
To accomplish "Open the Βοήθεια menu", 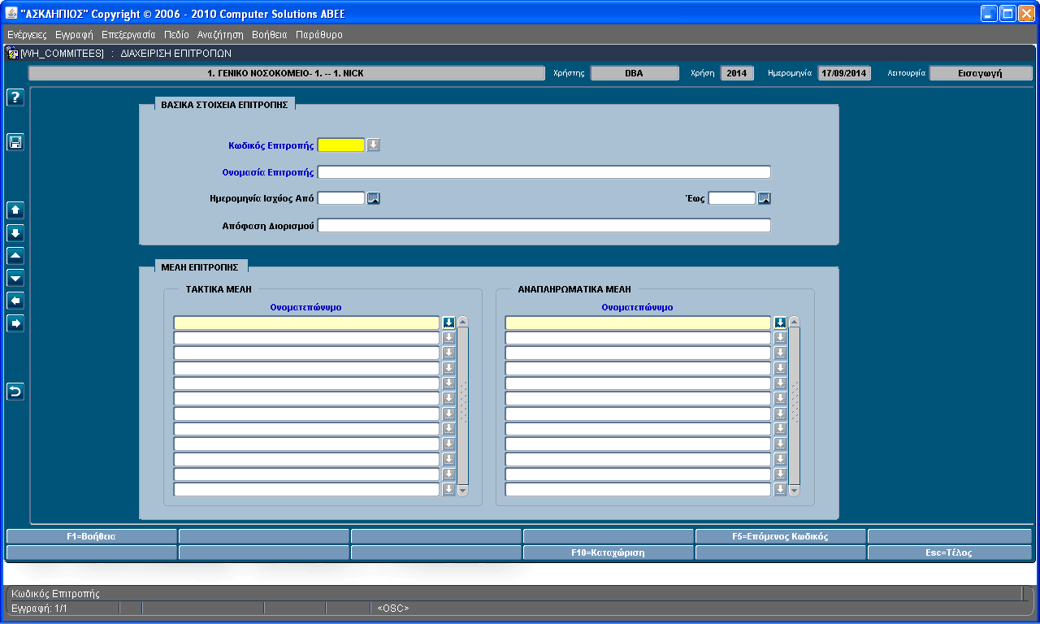I will 270,35.
